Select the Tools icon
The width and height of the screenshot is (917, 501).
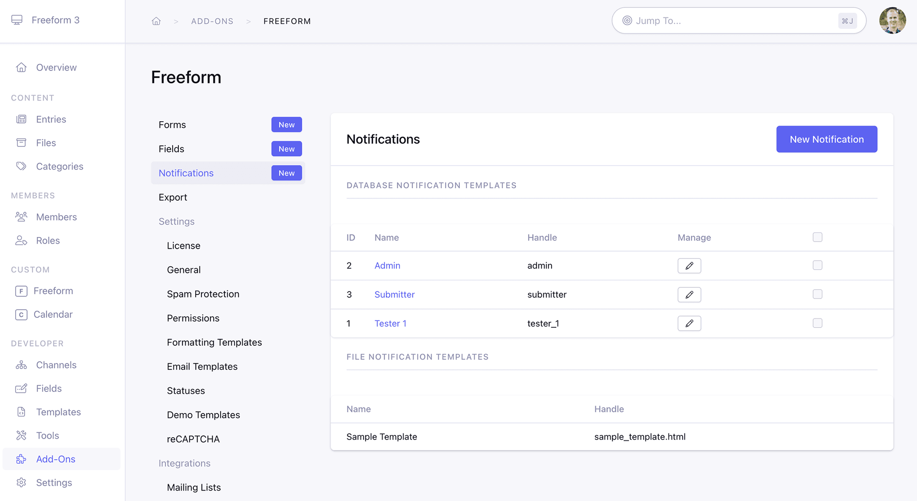(x=22, y=435)
